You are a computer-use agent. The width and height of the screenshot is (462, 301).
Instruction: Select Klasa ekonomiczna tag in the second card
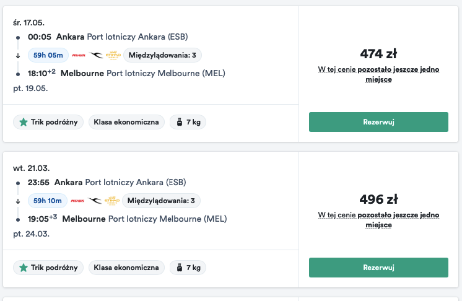pos(126,268)
